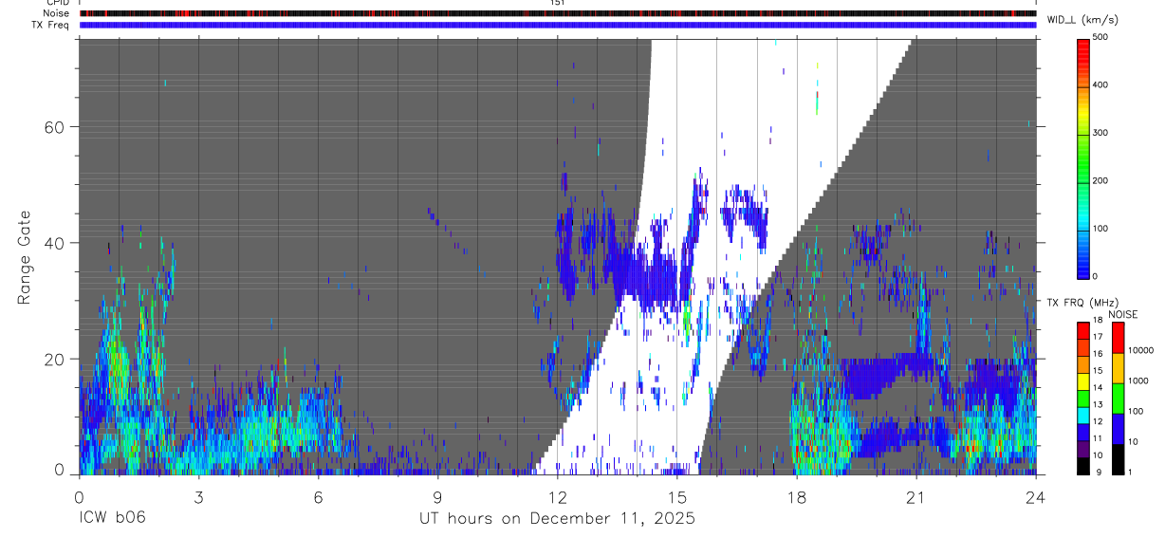1165x538 pixels.
Task: Click the "14" label on TX FRQ legend
Action: point(1098,388)
